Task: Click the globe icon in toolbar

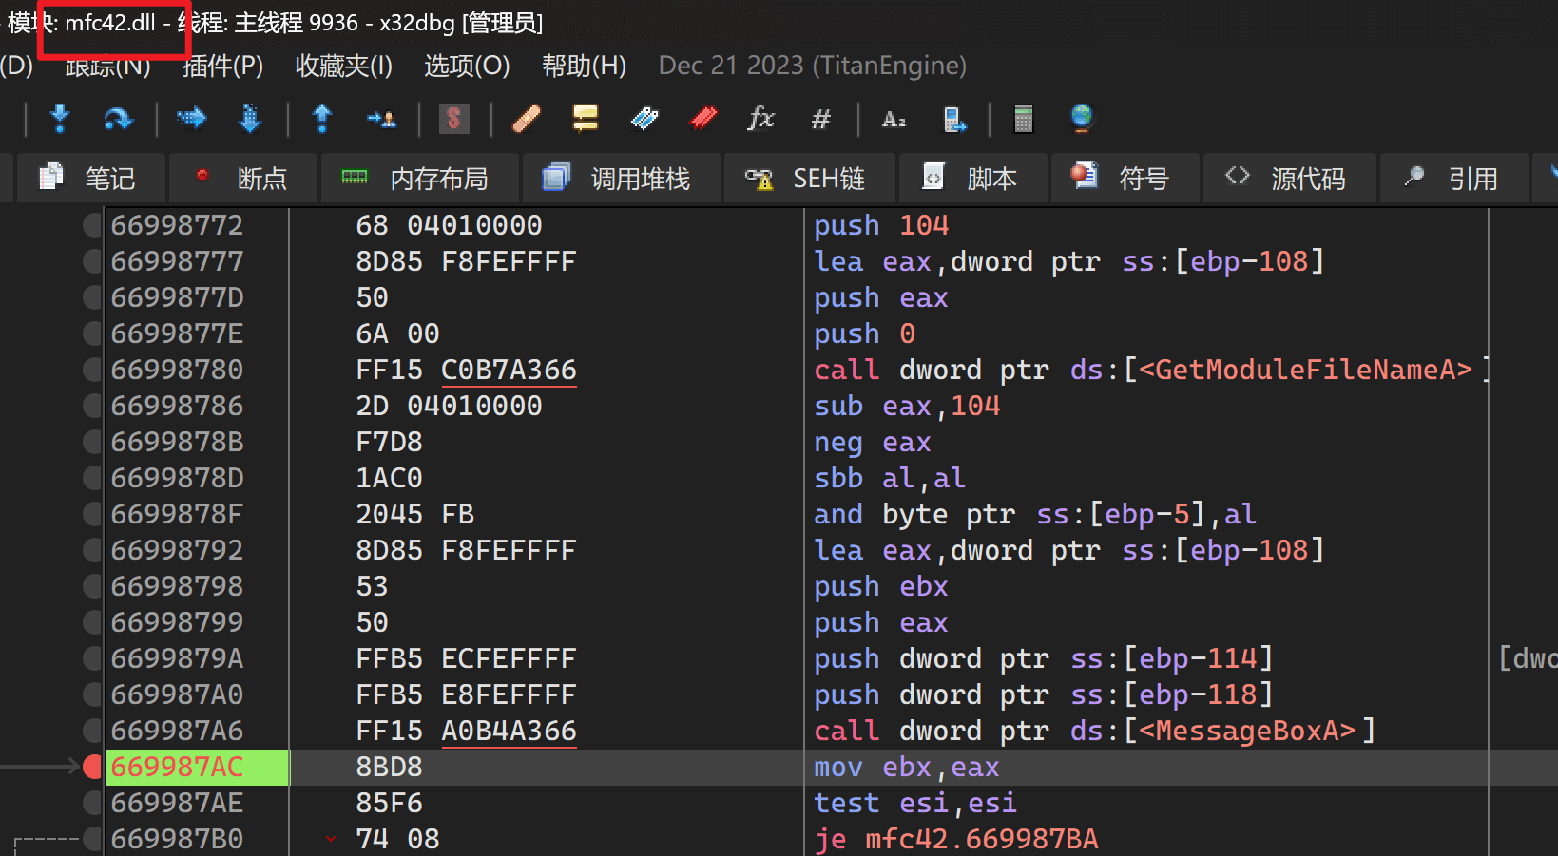Action: click(x=1082, y=118)
